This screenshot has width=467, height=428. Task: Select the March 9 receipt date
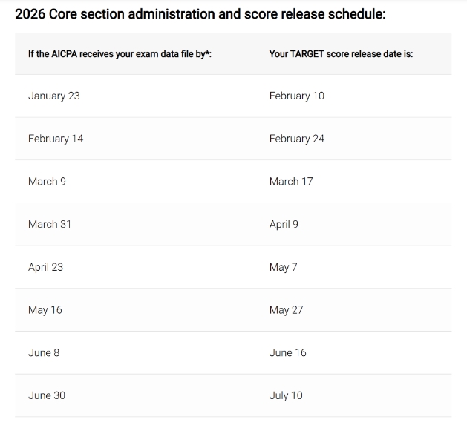pyautogui.click(x=47, y=181)
